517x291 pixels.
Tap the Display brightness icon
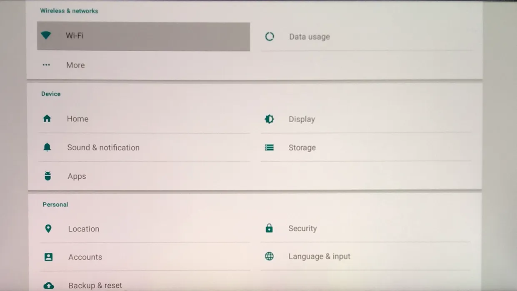(270, 119)
